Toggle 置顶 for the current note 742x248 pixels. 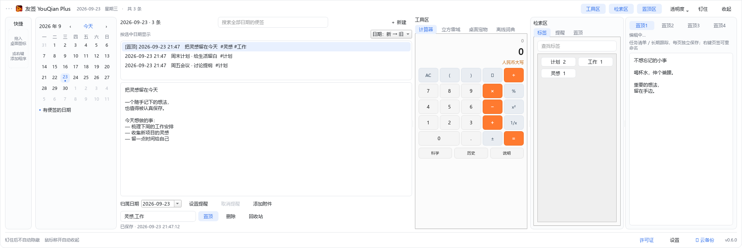[x=208, y=216]
